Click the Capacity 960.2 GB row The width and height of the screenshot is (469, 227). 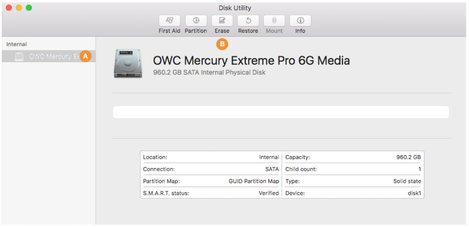353,157
